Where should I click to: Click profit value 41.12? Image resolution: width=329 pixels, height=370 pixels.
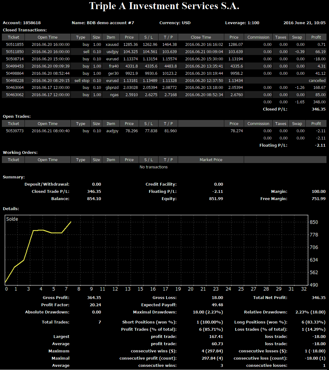(320, 73)
